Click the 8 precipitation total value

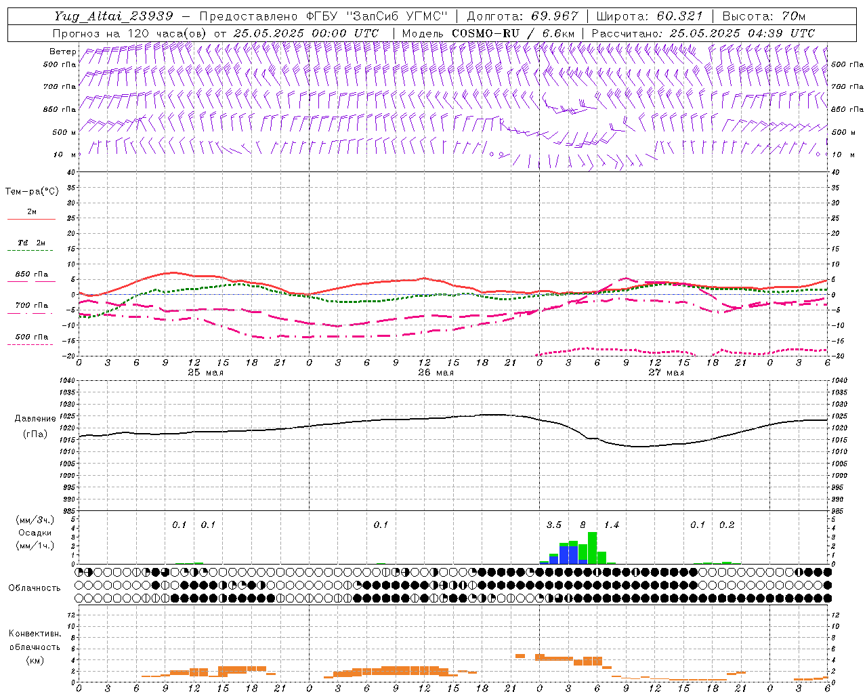pos(583,525)
